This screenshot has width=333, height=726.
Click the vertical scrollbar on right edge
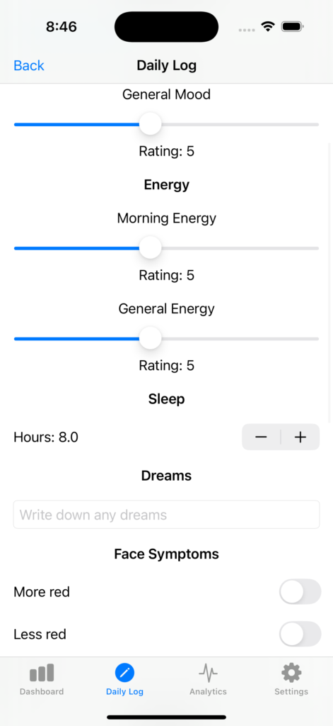point(329,278)
